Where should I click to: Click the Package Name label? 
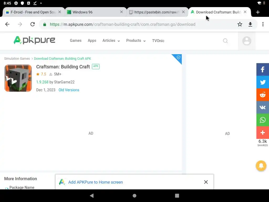(x=22, y=187)
